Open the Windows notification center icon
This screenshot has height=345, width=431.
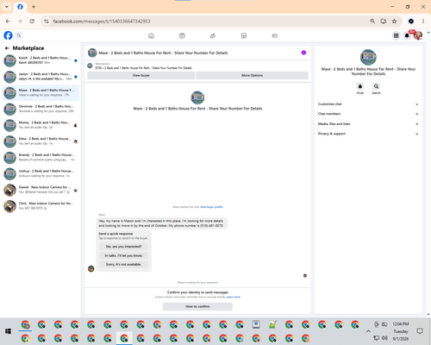coord(420,331)
